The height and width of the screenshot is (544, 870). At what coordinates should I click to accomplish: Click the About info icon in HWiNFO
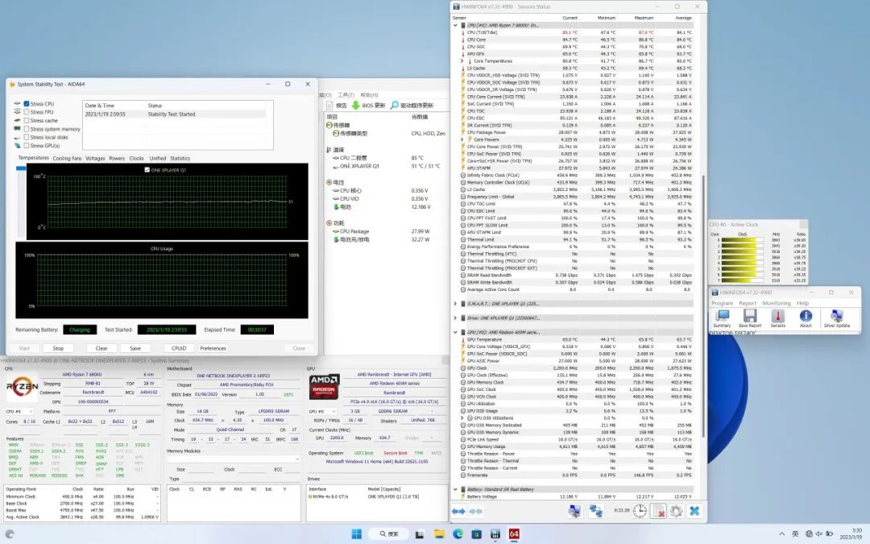(x=806, y=316)
